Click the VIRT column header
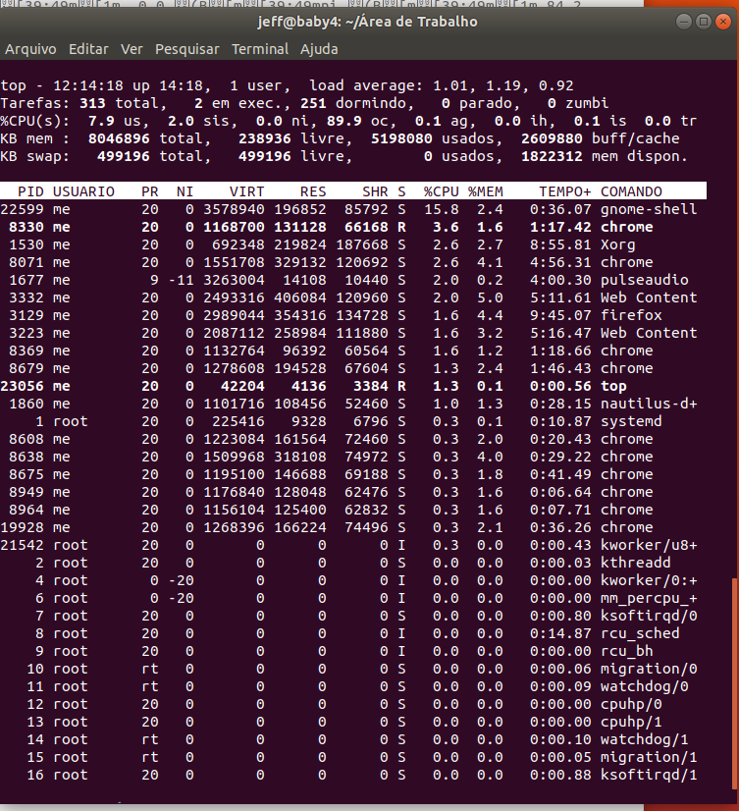The width and height of the screenshot is (739, 811). (246, 191)
